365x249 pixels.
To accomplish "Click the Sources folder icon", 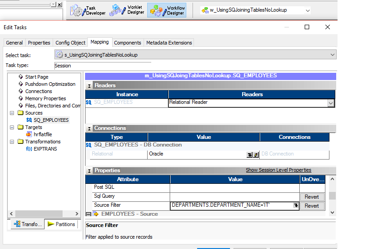I will click(x=21, y=113).
